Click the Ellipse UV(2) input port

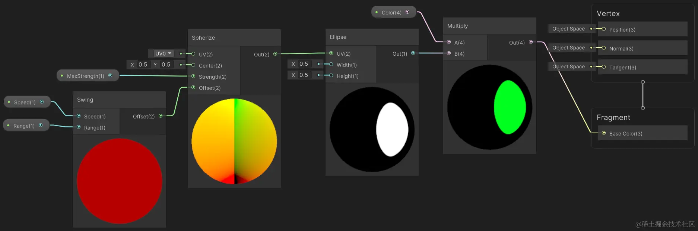click(x=331, y=53)
